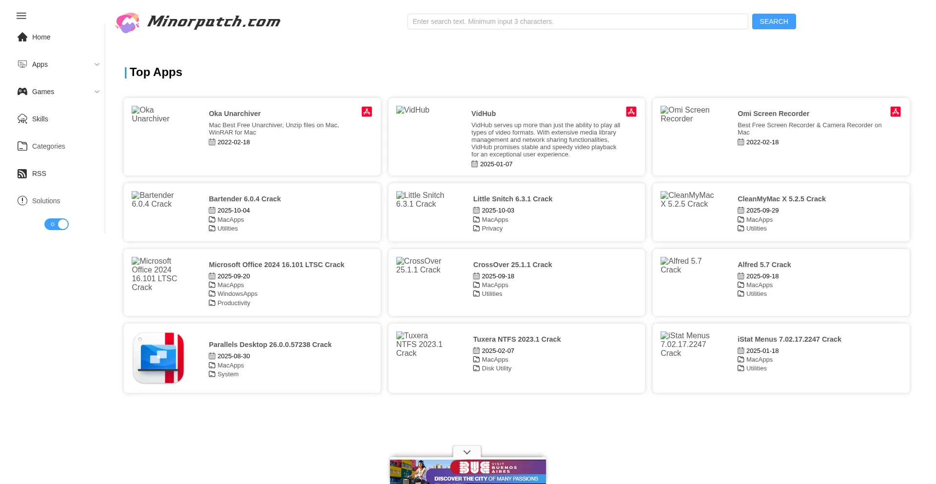Click the Home house icon

pyautogui.click(x=22, y=37)
